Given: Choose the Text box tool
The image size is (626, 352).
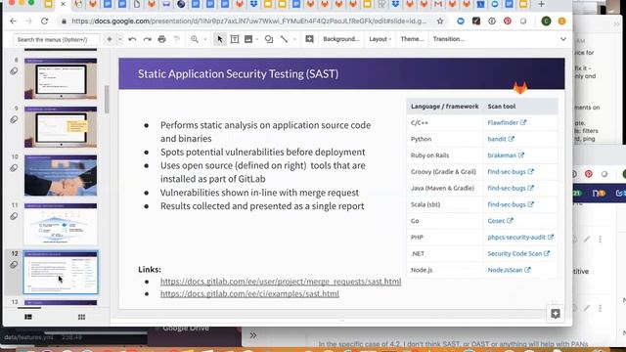Looking at the screenshot, I should (235, 39).
